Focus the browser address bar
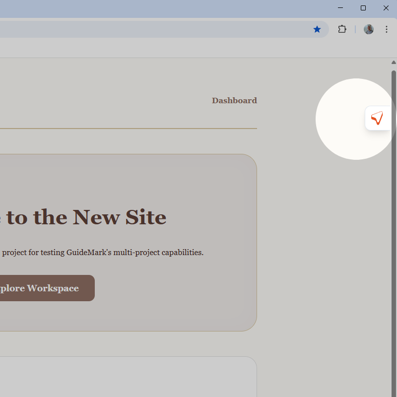Image resolution: width=397 pixels, height=397 pixels. point(149,29)
